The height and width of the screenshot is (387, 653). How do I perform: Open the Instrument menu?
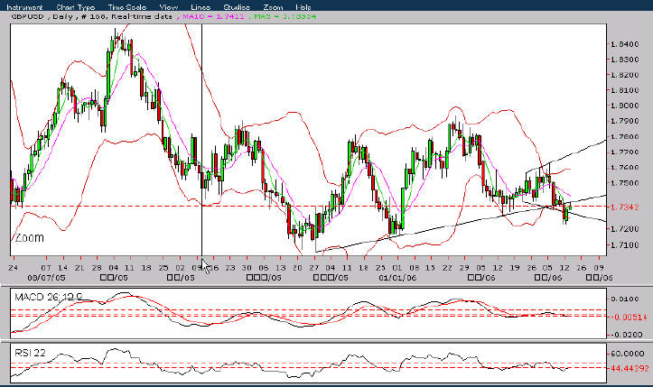[x=24, y=7]
